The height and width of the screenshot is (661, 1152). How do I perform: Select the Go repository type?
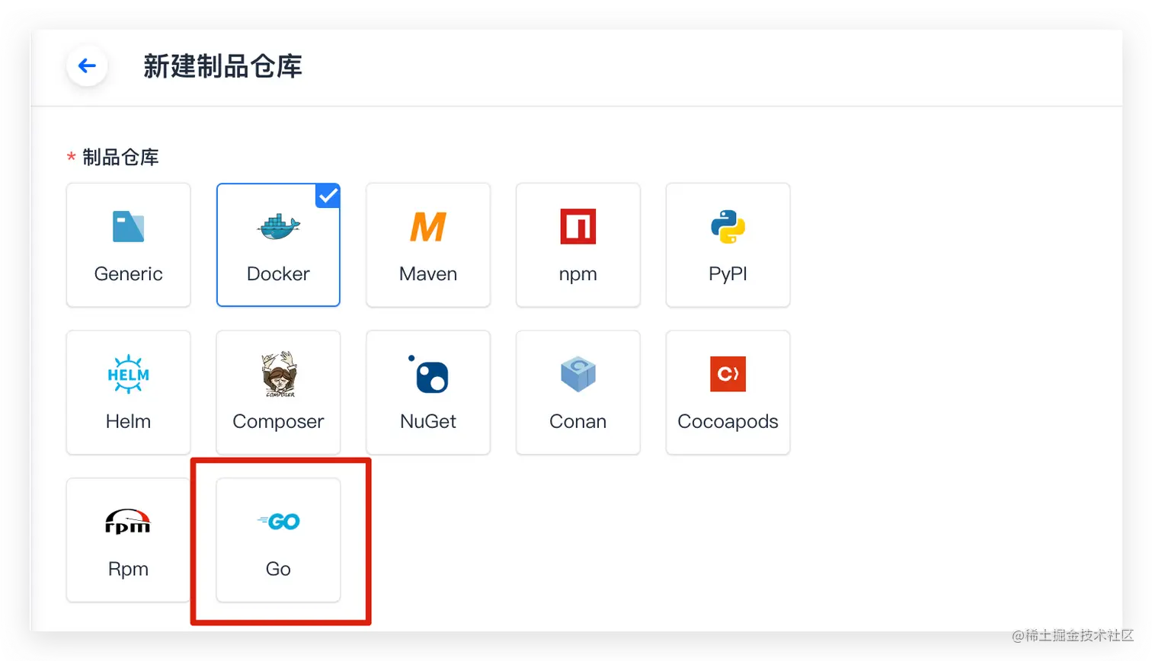(278, 540)
